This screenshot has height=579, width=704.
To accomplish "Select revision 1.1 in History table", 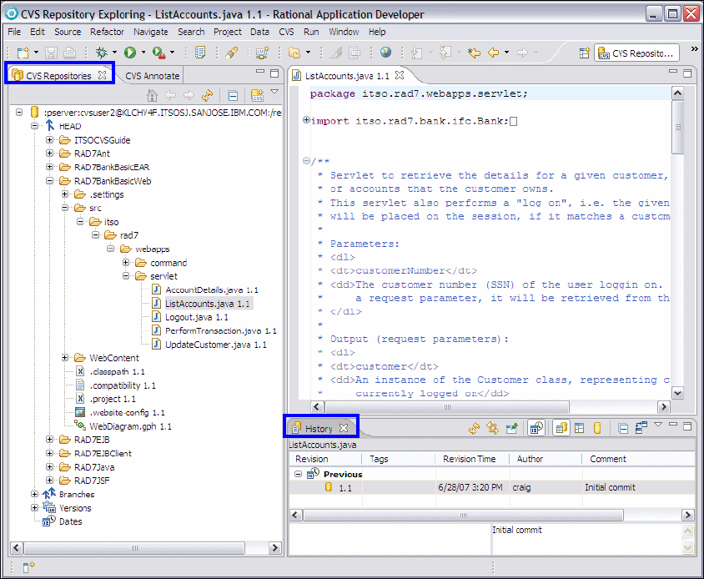I will point(344,487).
